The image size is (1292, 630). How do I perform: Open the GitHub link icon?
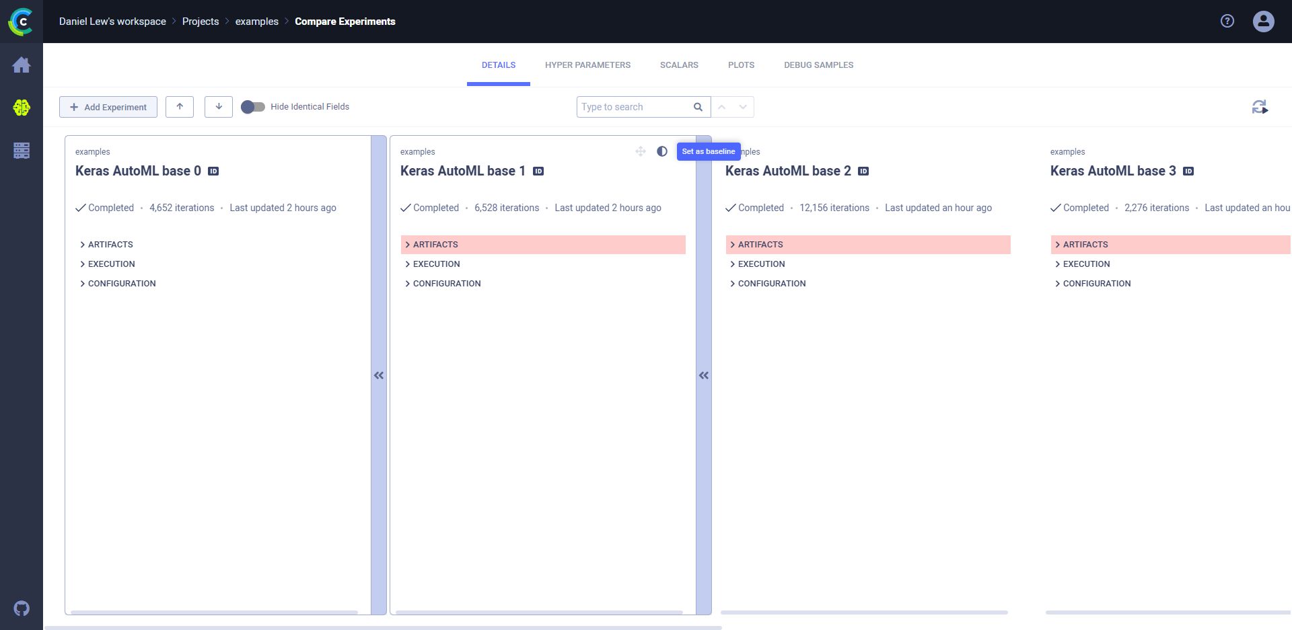22,608
